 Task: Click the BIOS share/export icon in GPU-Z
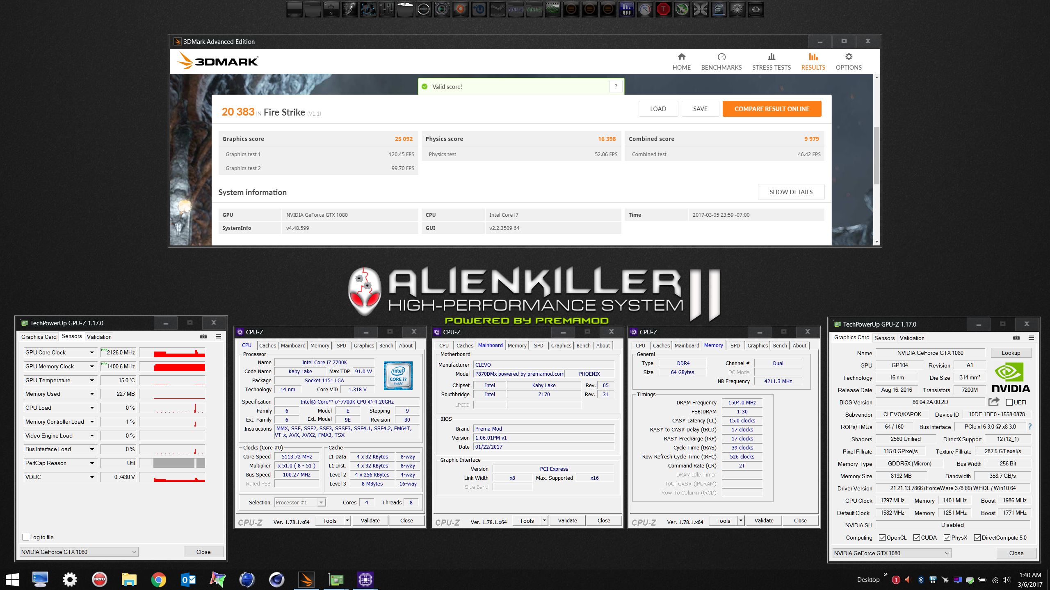[994, 402]
